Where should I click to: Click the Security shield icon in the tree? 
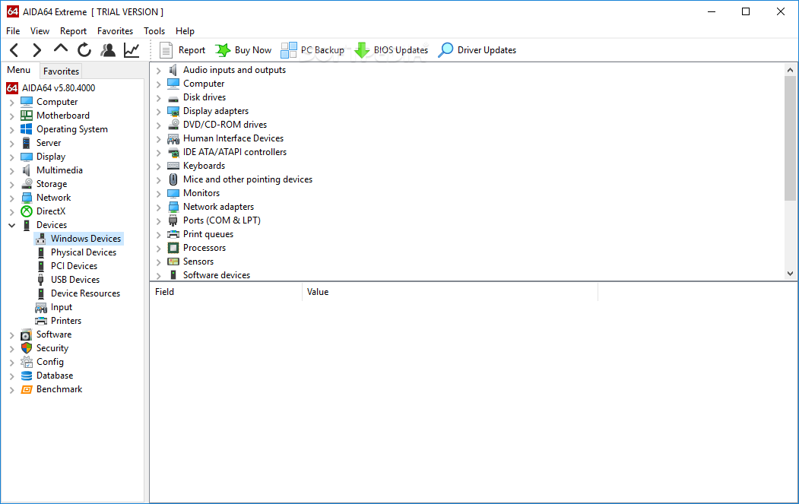click(27, 348)
